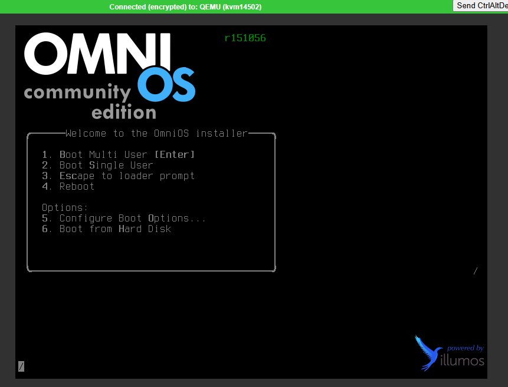Select the Reboot menu entry

[77, 186]
